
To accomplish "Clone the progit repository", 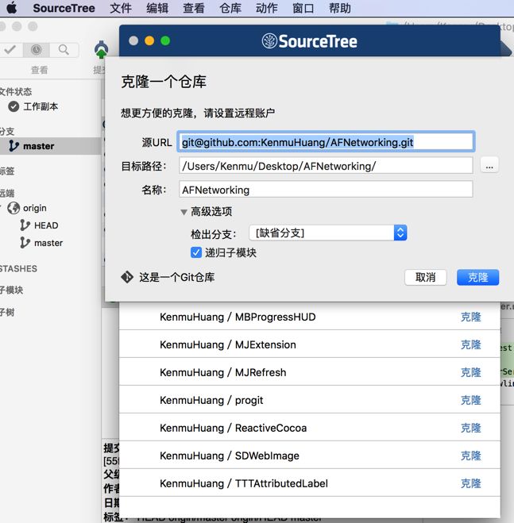I will click(x=470, y=400).
